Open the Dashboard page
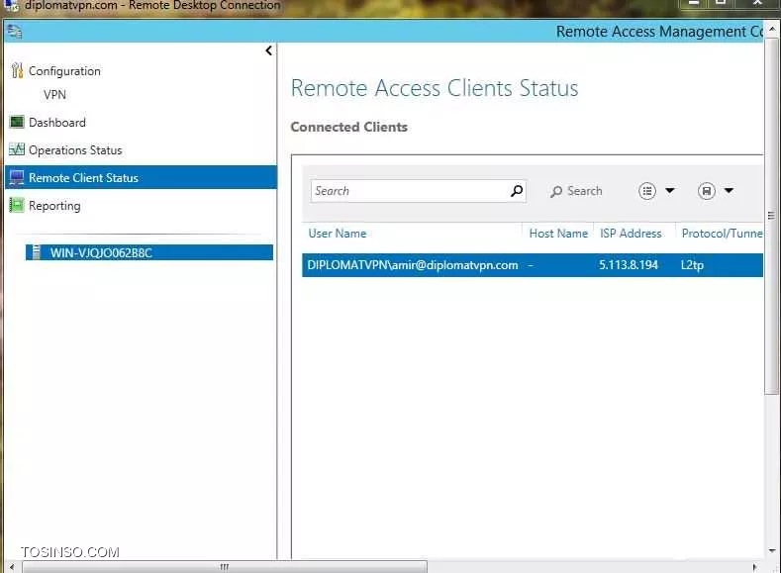 [56, 123]
